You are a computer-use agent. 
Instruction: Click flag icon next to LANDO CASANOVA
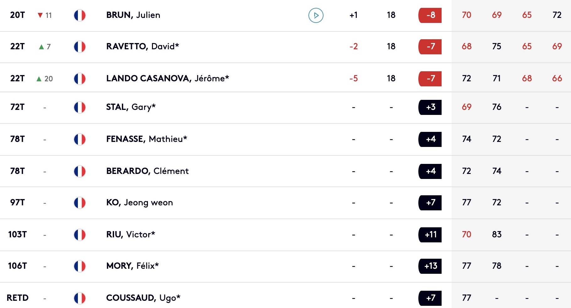pos(80,79)
